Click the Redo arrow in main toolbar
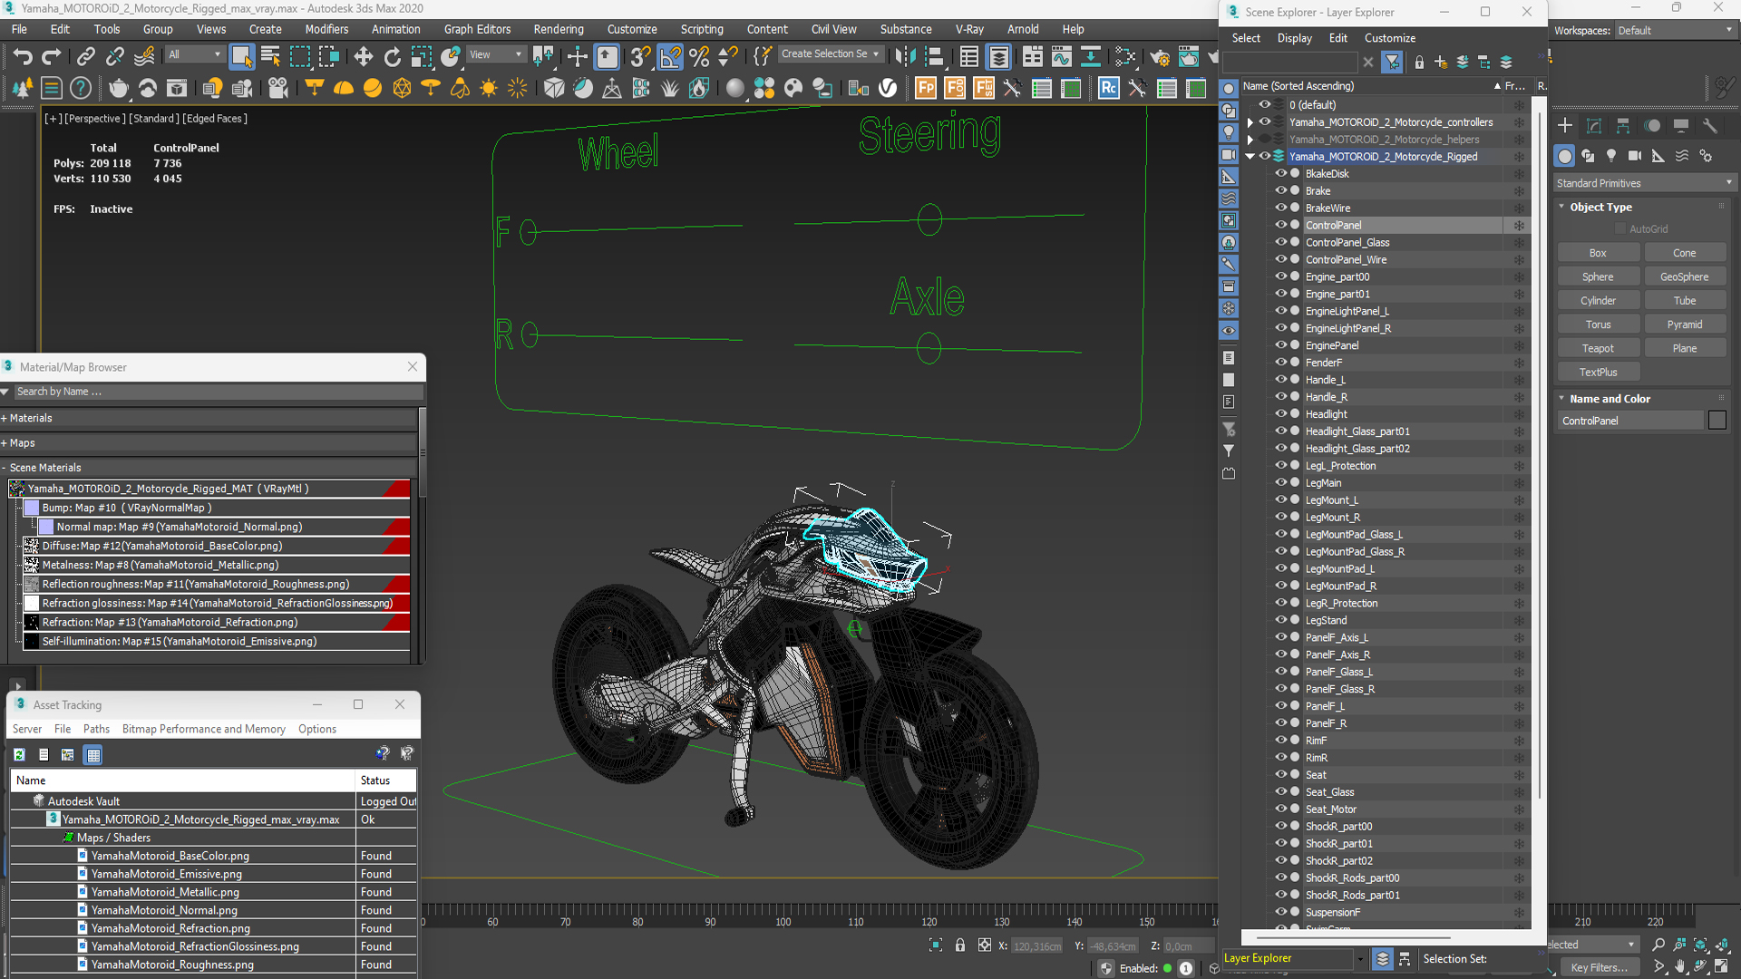This screenshot has width=1741, height=979. point(52,57)
